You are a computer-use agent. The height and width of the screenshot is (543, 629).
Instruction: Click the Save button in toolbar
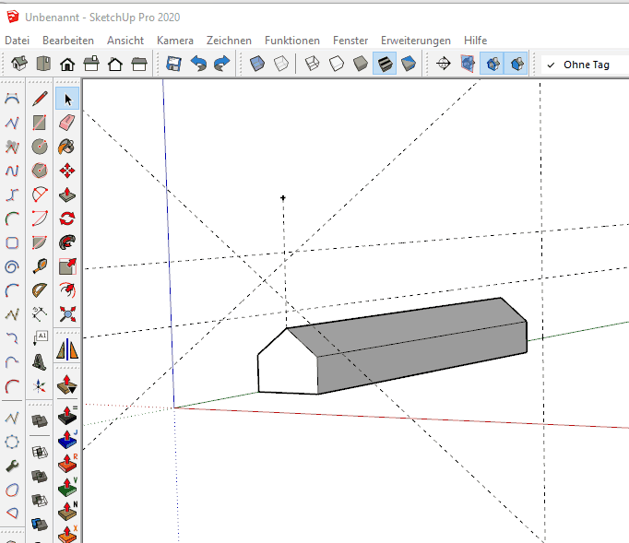173,64
